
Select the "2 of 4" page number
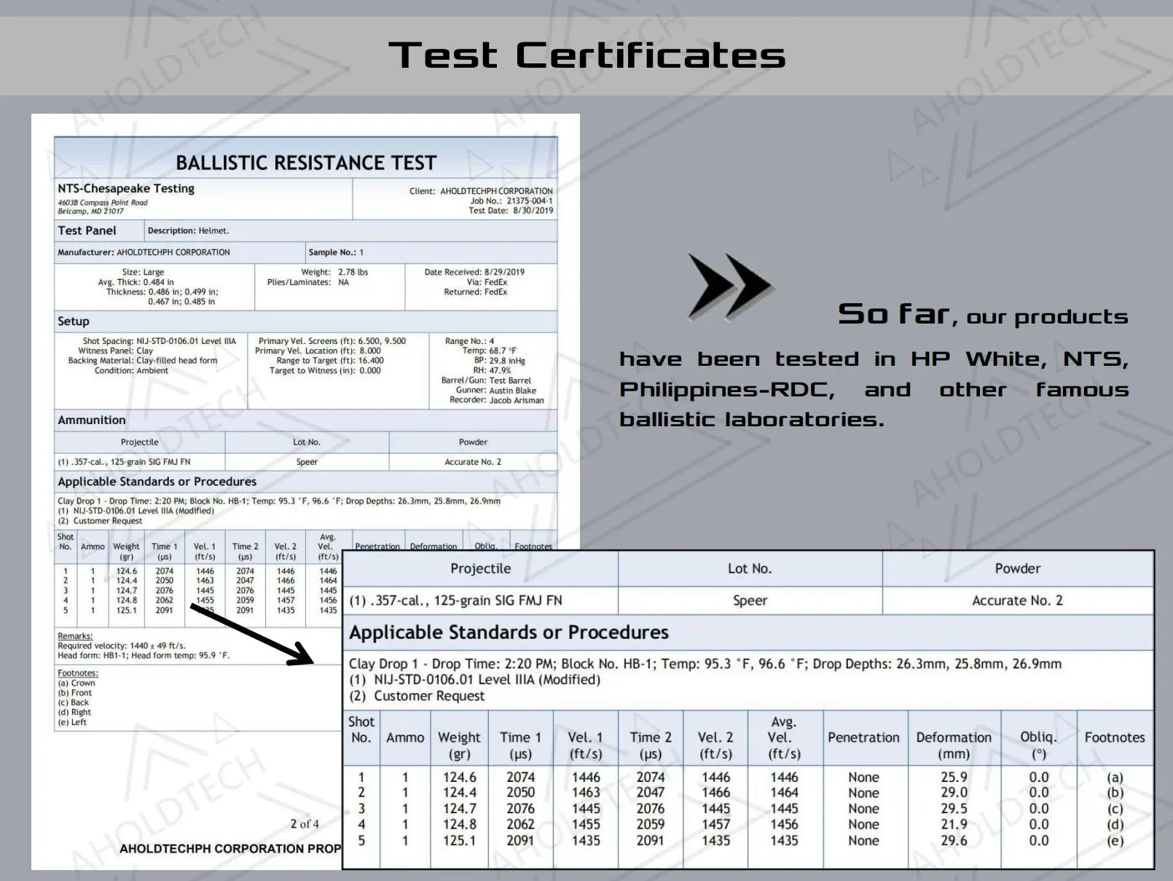tap(305, 824)
